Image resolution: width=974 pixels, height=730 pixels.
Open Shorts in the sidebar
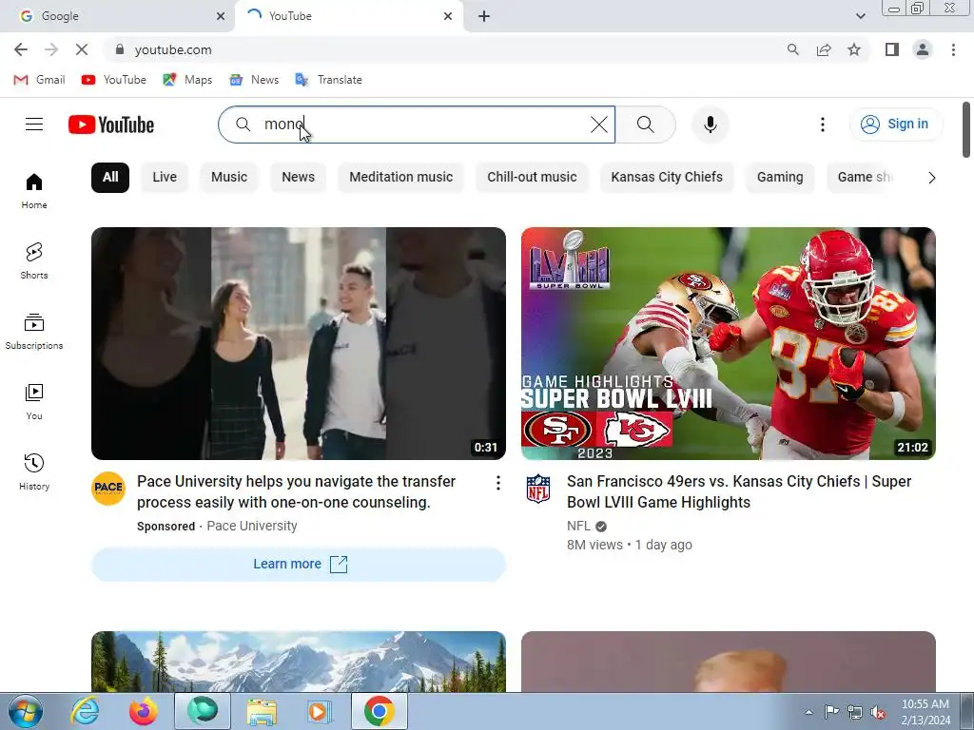(x=34, y=261)
